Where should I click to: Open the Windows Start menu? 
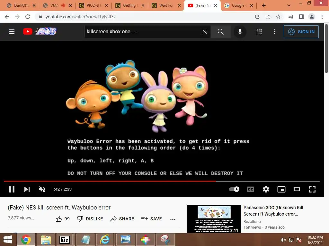[8, 240]
